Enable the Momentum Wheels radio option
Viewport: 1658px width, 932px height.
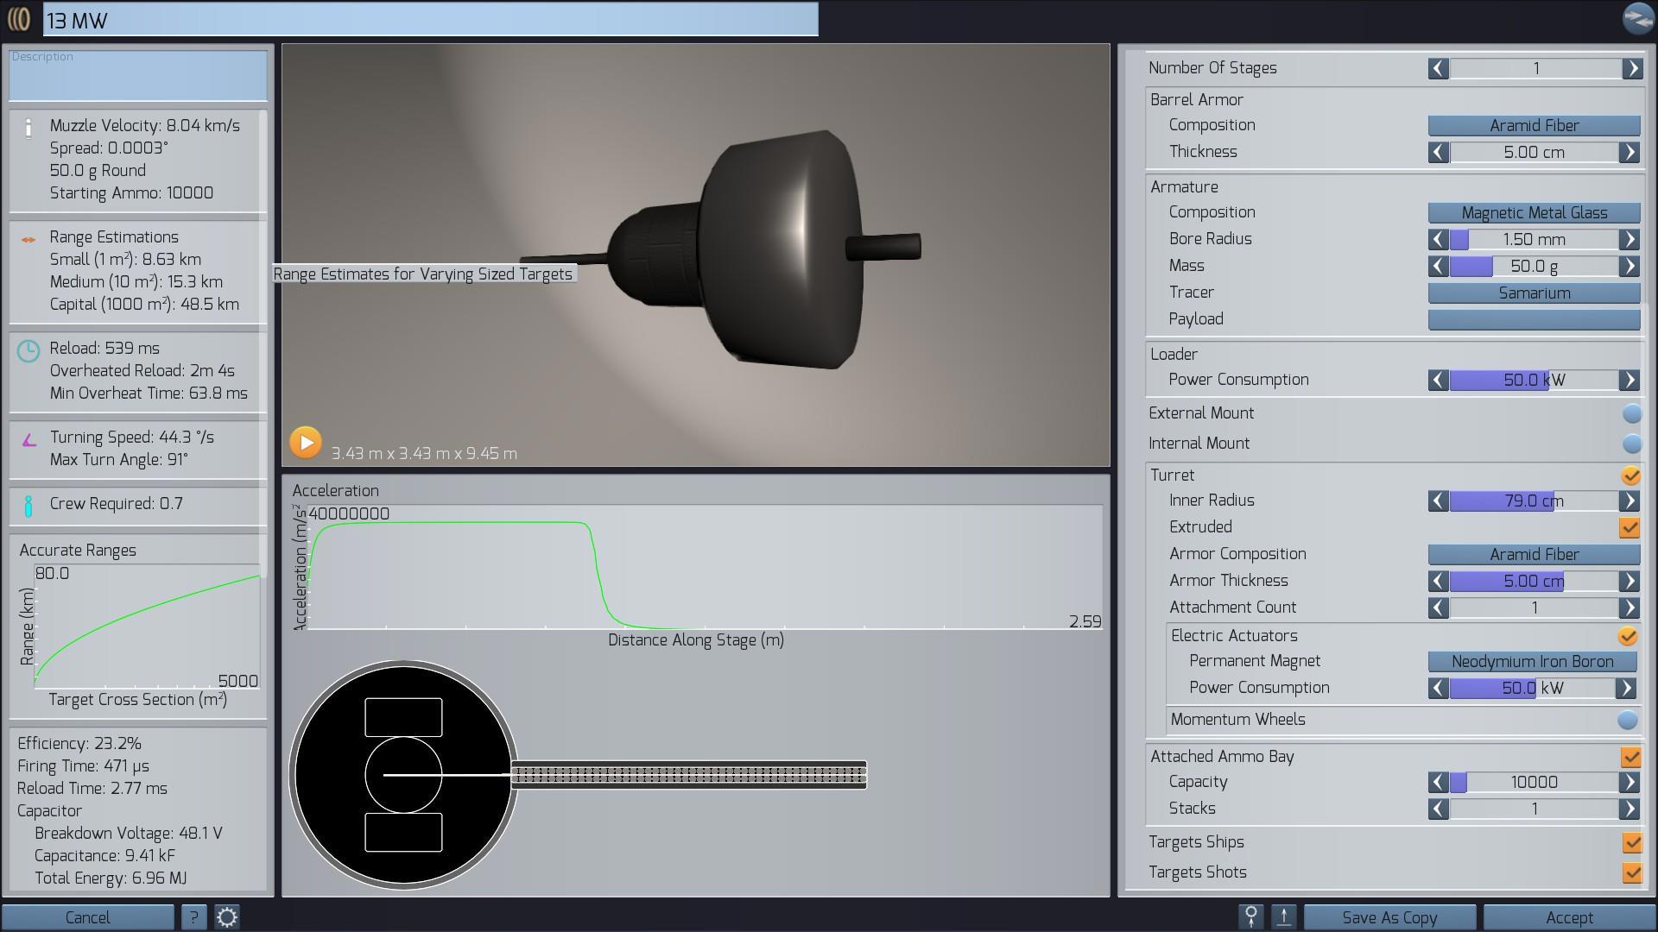[x=1627, y=720]
